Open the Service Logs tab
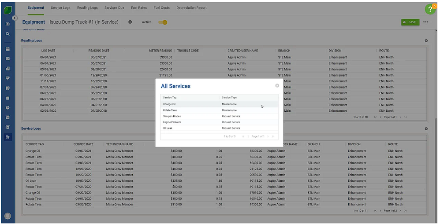This screenshot has width=440, height=224. click(x=60, y=7)
